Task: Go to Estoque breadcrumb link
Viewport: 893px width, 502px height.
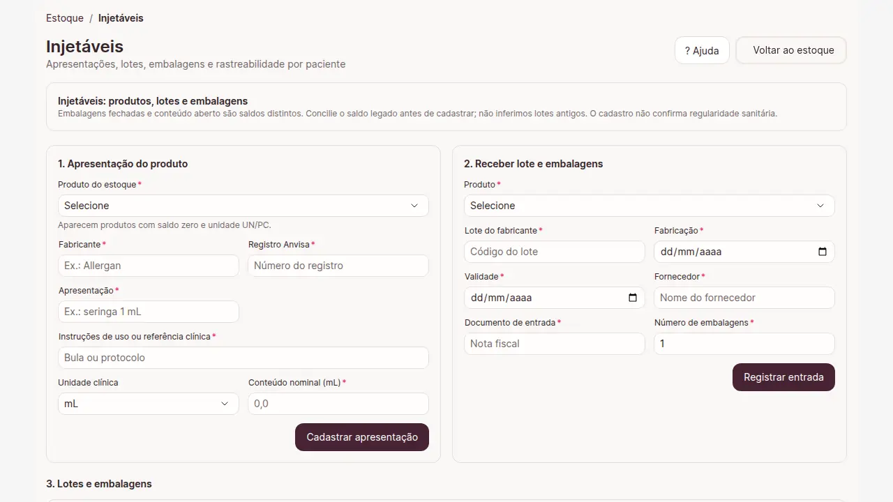Action: [x=65, y=18]
